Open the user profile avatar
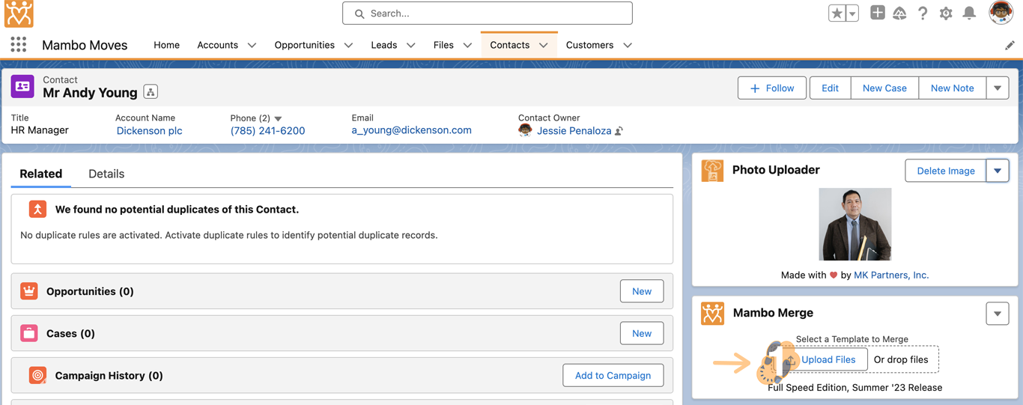 (1001, 13)
